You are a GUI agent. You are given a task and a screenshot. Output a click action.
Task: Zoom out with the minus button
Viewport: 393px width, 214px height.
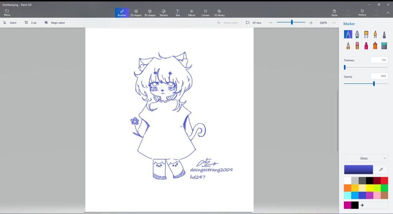pyautogui.click(x=271, y=23)
